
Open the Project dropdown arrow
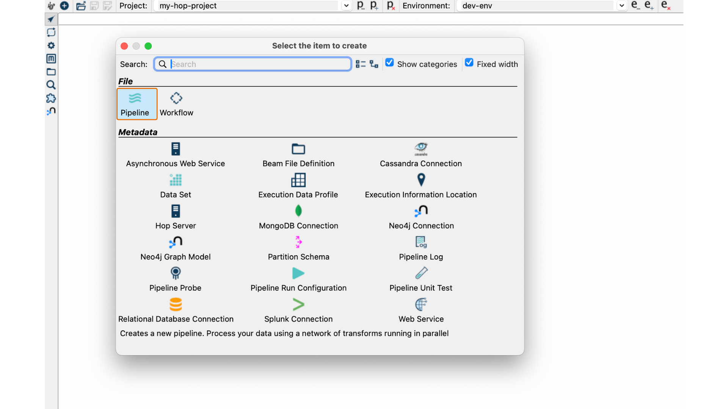346,6
